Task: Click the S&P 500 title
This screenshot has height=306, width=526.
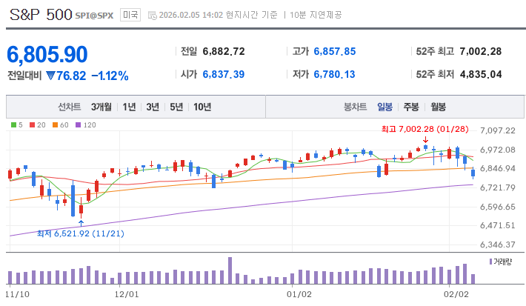Action: pyautogui.click(x=41, y=14)
